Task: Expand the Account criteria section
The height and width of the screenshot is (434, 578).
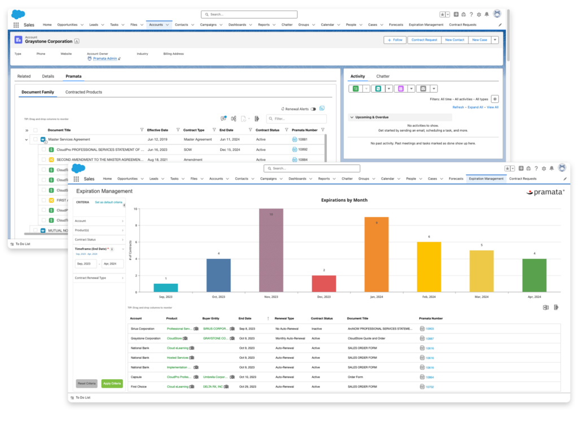Action: (99, 221)
